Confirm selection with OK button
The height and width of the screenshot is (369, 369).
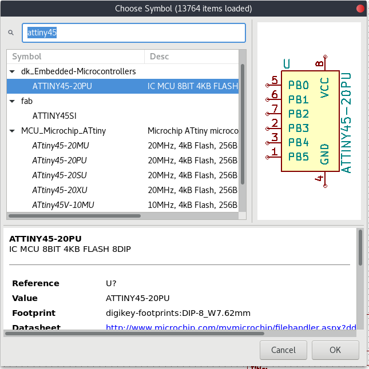(x=335, y=350)
